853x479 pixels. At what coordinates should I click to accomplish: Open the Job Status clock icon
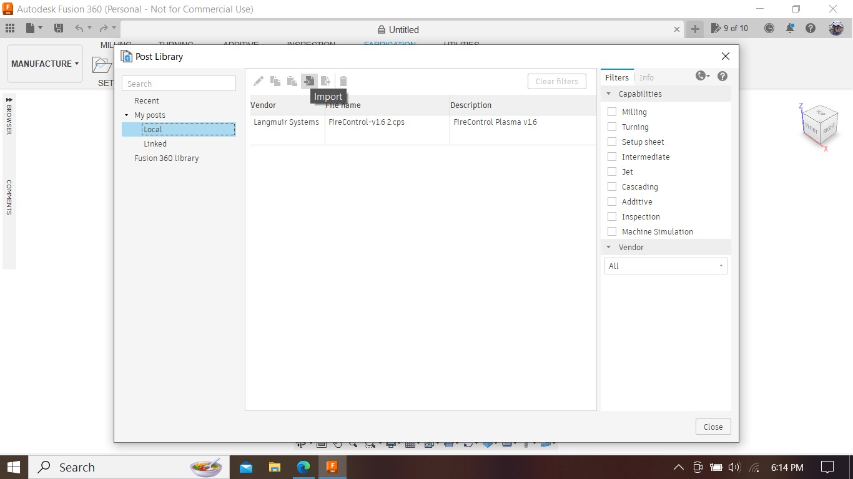click(769, 28)
